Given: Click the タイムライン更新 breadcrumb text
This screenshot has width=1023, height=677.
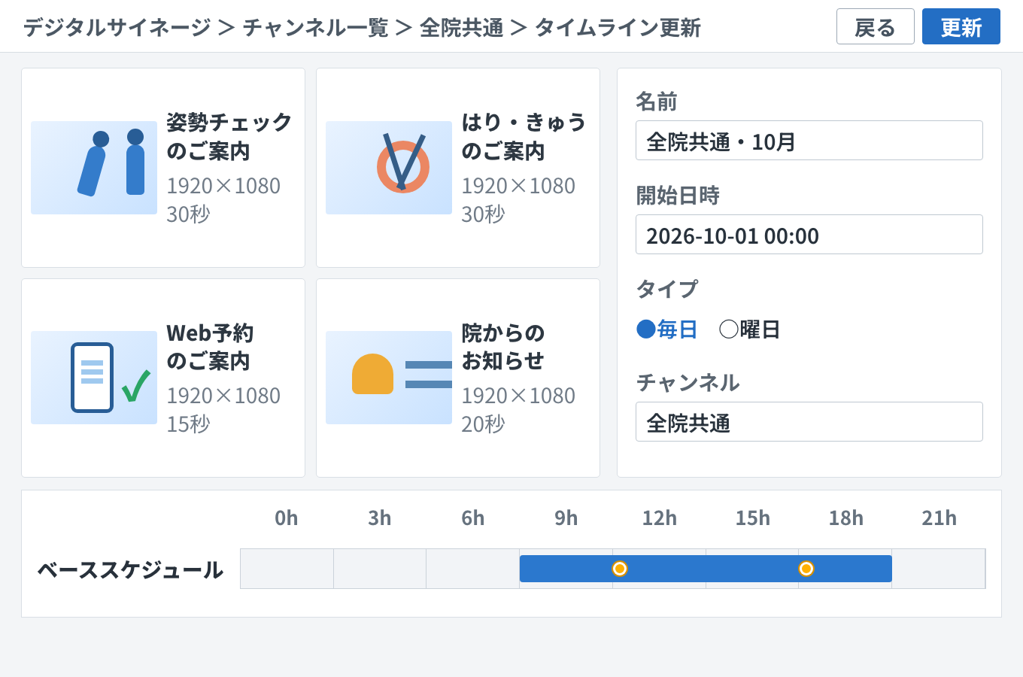Looking at the screenshot, I should coord(618,28).
